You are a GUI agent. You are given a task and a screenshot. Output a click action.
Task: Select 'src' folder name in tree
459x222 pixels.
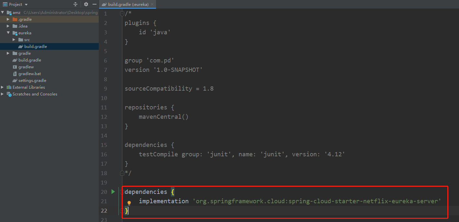tap(27, 40)
